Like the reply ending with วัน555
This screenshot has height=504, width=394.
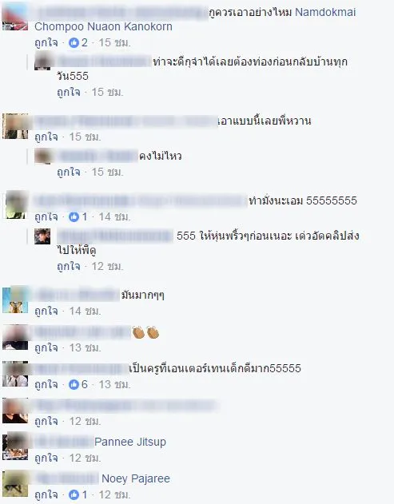69,92
